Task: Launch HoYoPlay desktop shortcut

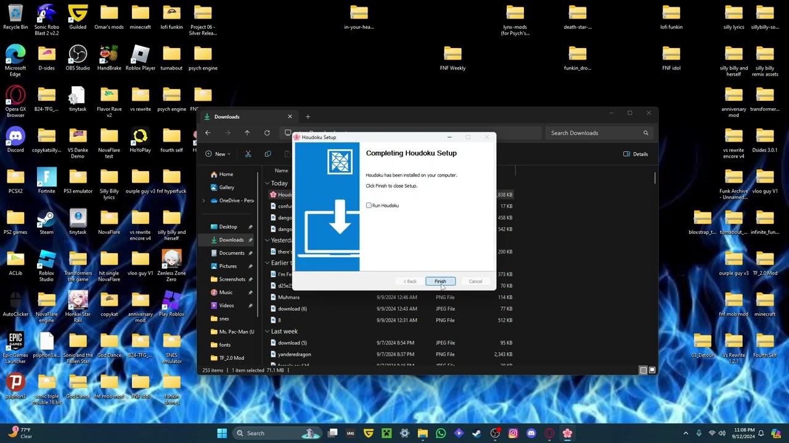Action: (x=140, y=140)
